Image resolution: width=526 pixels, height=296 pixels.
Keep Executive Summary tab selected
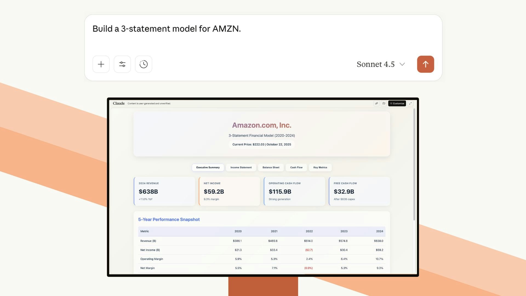tap(208, 167)
